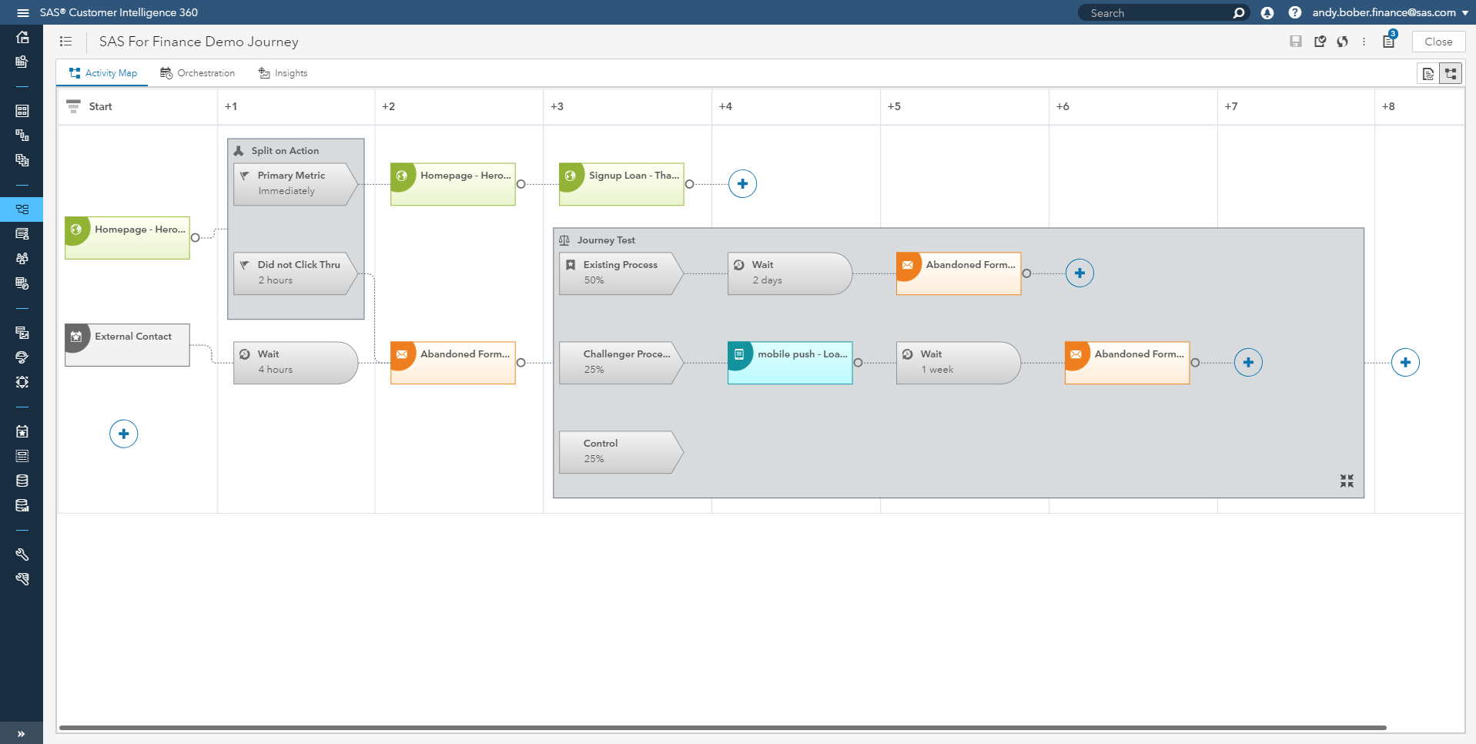Open the andy.bober.finance@sas.com account dropdown
Viewport: 1476px width, 744px height.
(1390, 13)
